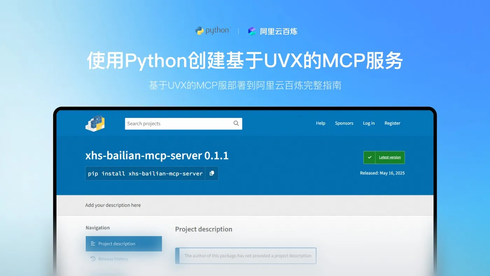This screenshot has height=276, width=490.
Task: Click the PyPI logo in the header
Action: 95,123
